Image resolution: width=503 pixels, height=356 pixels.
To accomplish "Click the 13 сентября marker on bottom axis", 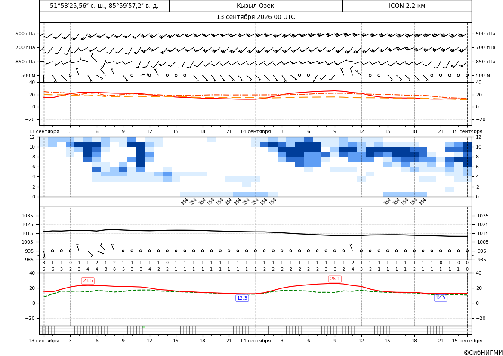I will point(43,341).
